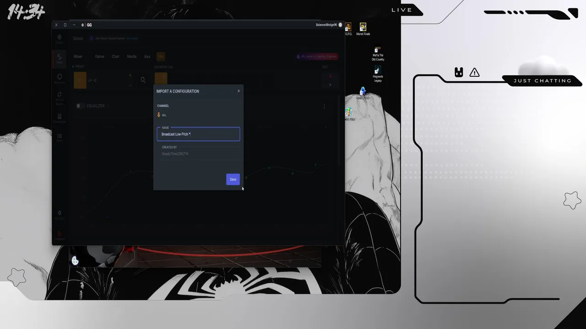Image resolution: width=586 pixels, height=329 pixels.
Task: Open the Stumble Guys desktop shortcut
Action: 349,114
